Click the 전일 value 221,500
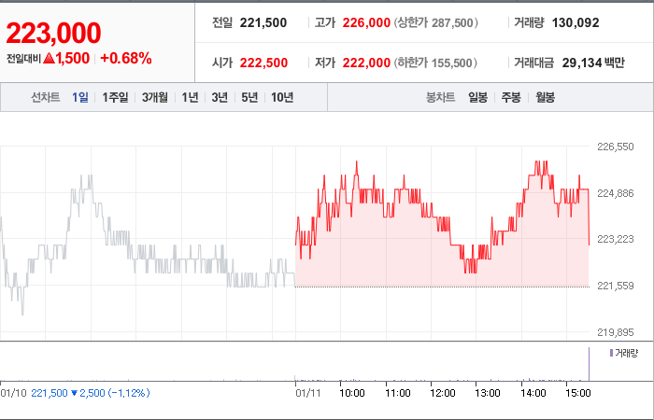This screenshot has width=654, height=420. 263,22
